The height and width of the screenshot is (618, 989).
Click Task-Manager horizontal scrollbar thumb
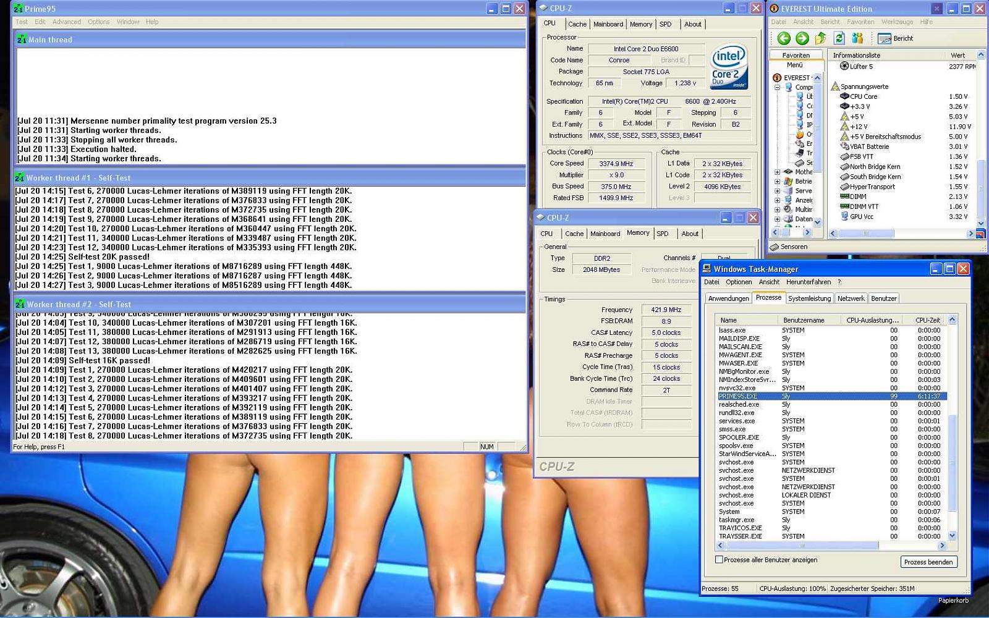tap(802, 546)
